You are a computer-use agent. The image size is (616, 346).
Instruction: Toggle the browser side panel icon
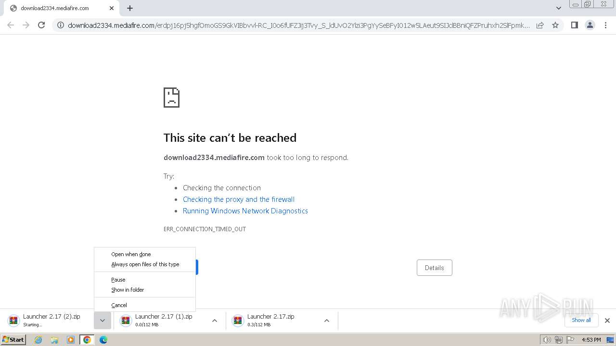574,25
